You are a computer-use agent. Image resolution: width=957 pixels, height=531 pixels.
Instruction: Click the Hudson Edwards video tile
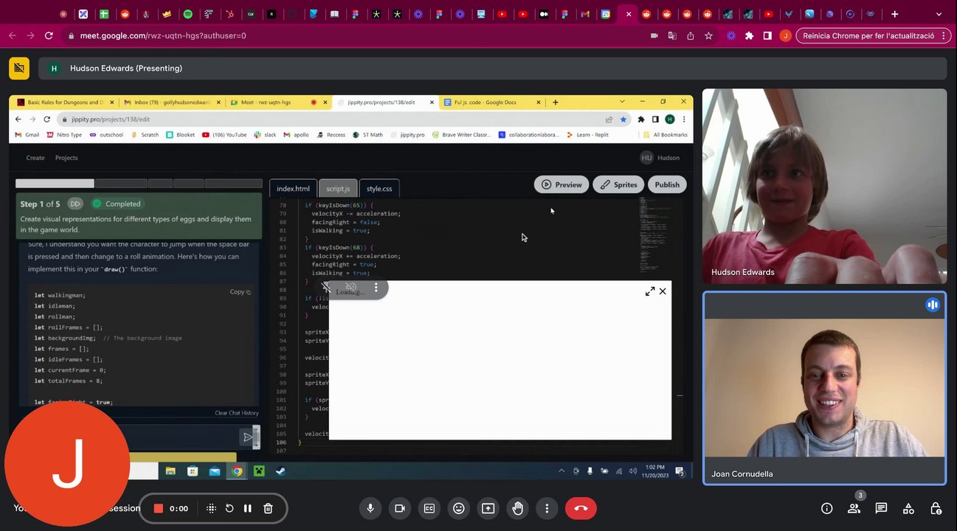point(824,187)
